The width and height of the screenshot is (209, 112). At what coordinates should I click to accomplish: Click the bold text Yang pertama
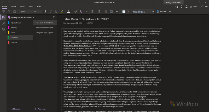pyautogui.click(x=69, y=65)
